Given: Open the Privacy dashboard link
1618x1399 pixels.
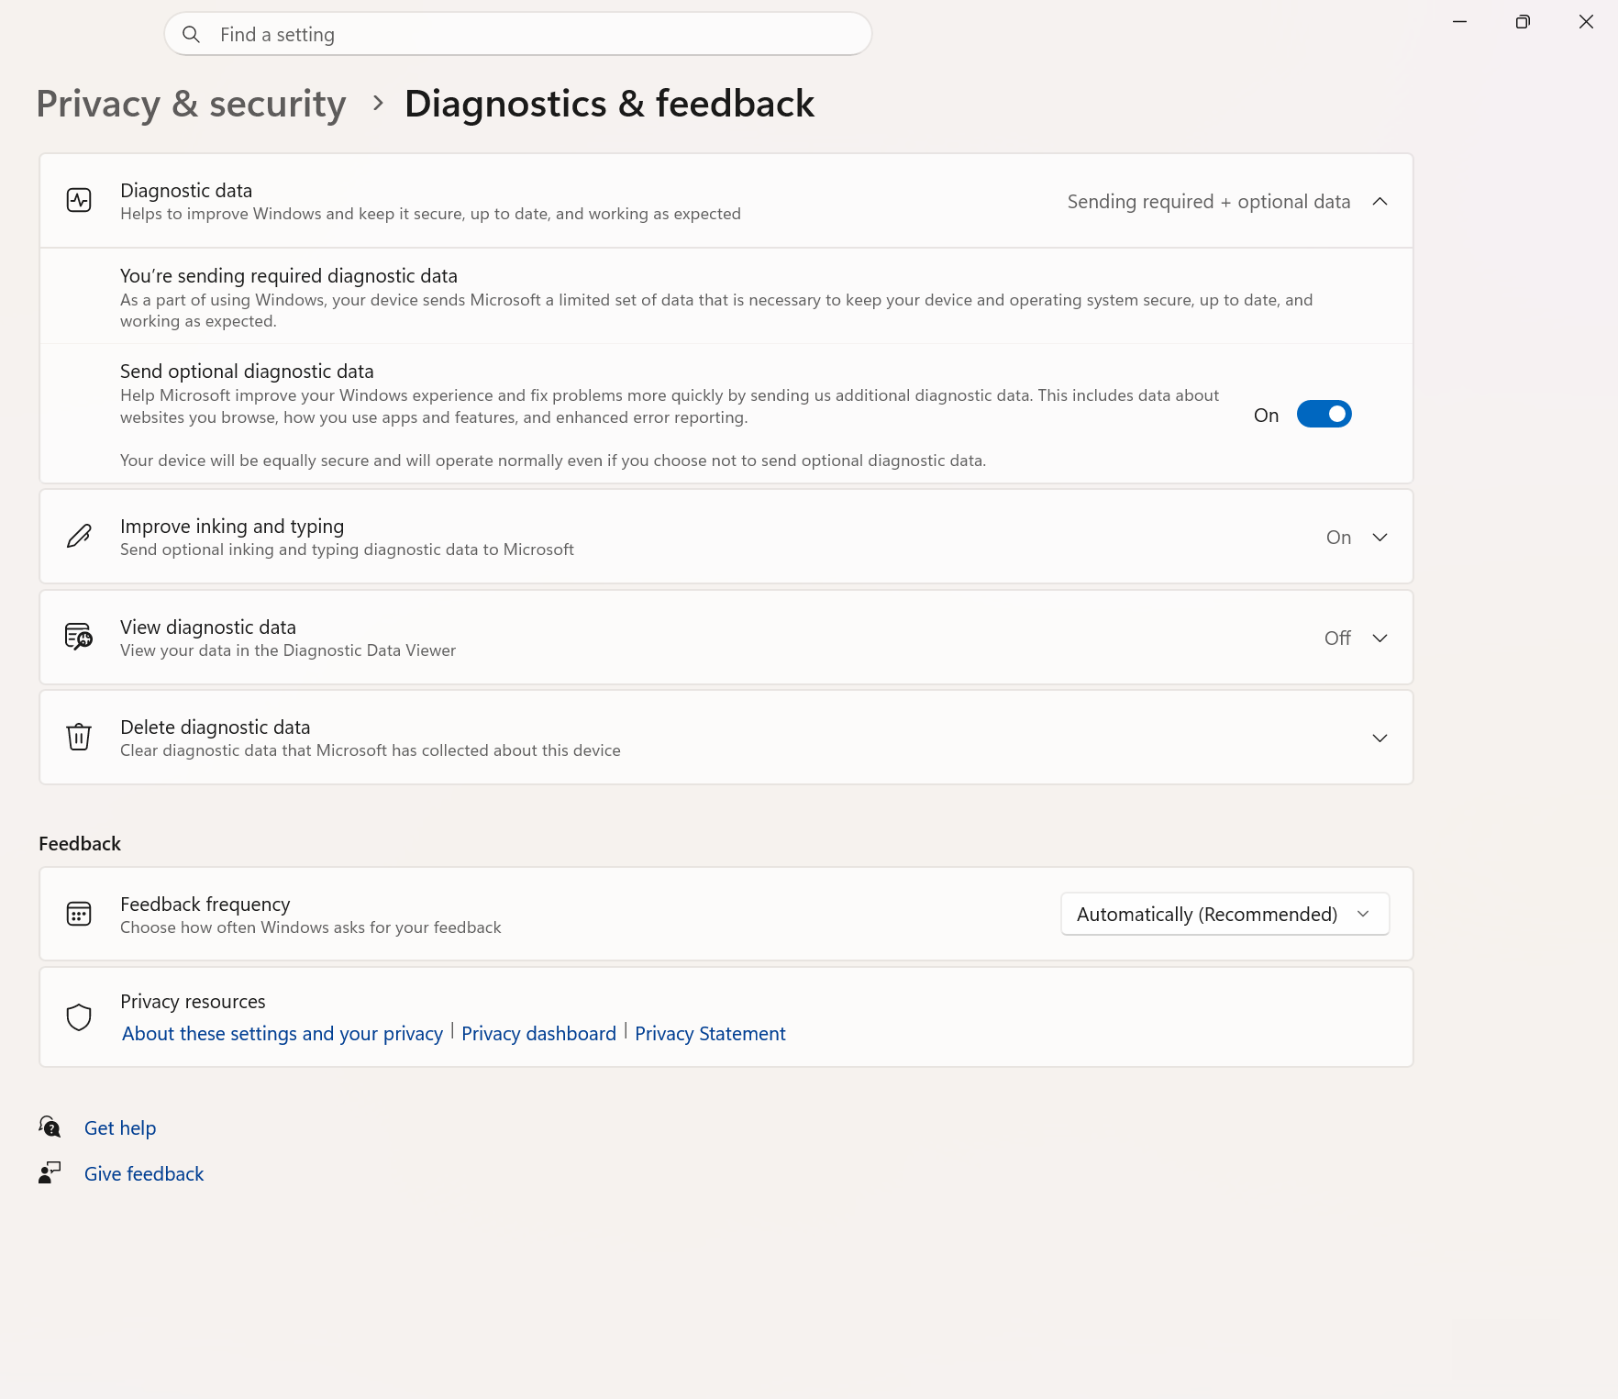Looking at the screenshot, I should pyautogui.click(x=538, y=1033).
